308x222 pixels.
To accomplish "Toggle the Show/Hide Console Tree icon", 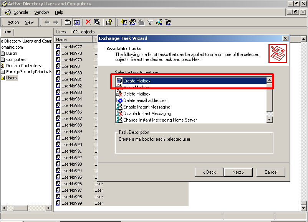I will pyautogui.click(x=76, y=23).
